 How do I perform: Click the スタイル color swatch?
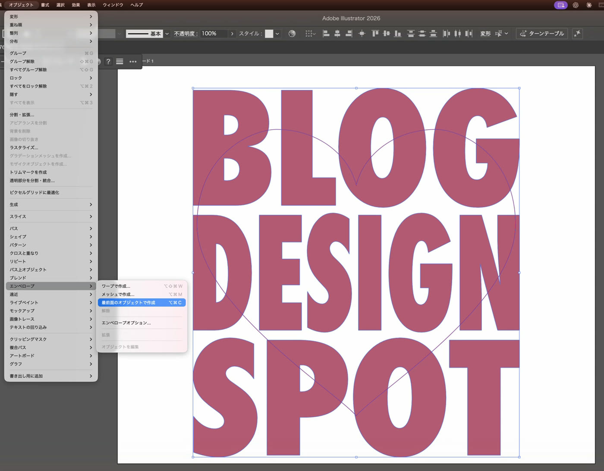[x=269, y=34]
